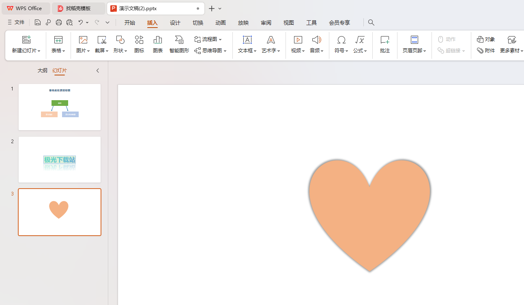Viewport: 524px width, 305px height.
Task: Switch to the 切换 (Transitions) tab
Action: click(198, 23)
